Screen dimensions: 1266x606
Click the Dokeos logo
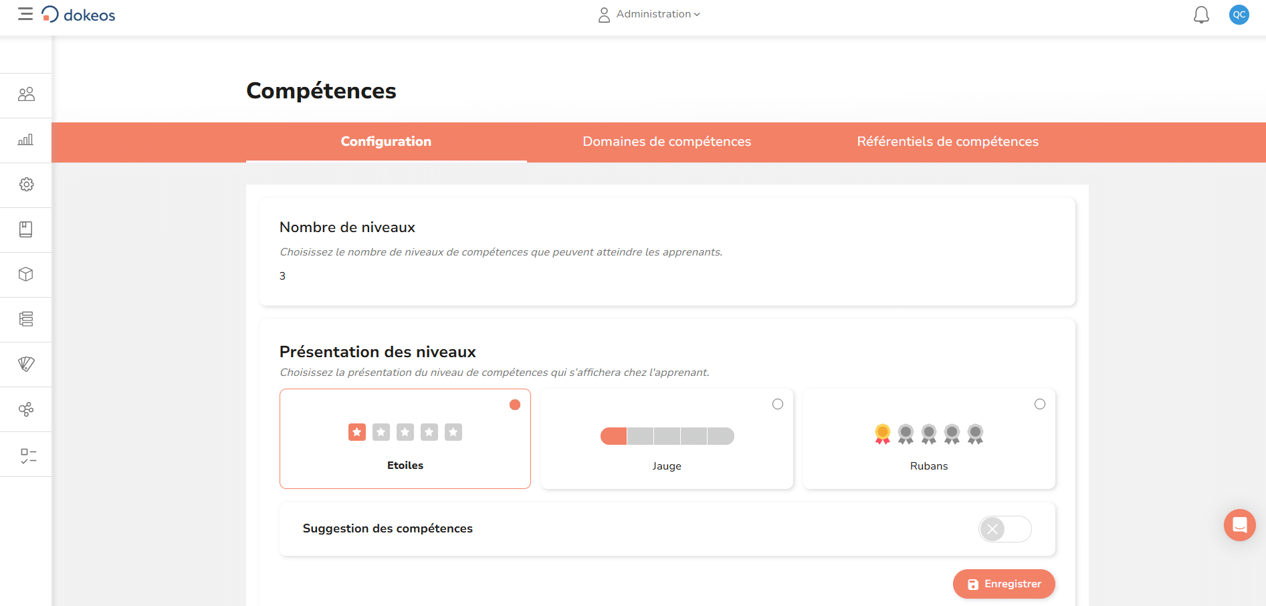coord(78,15)
